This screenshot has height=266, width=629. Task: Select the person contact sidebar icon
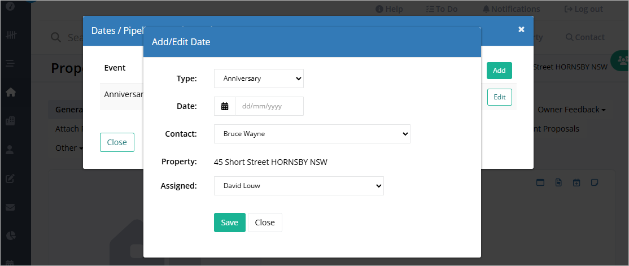click(x=10, y=150)
